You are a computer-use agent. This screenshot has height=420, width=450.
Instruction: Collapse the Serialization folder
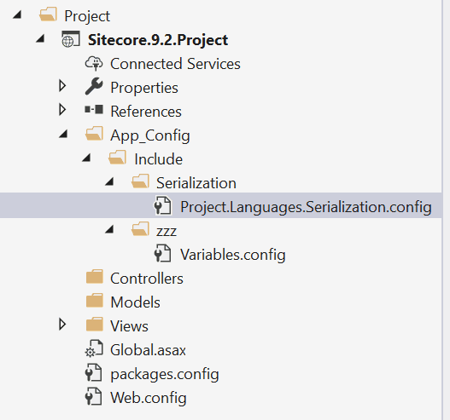(x=109, y=181)
